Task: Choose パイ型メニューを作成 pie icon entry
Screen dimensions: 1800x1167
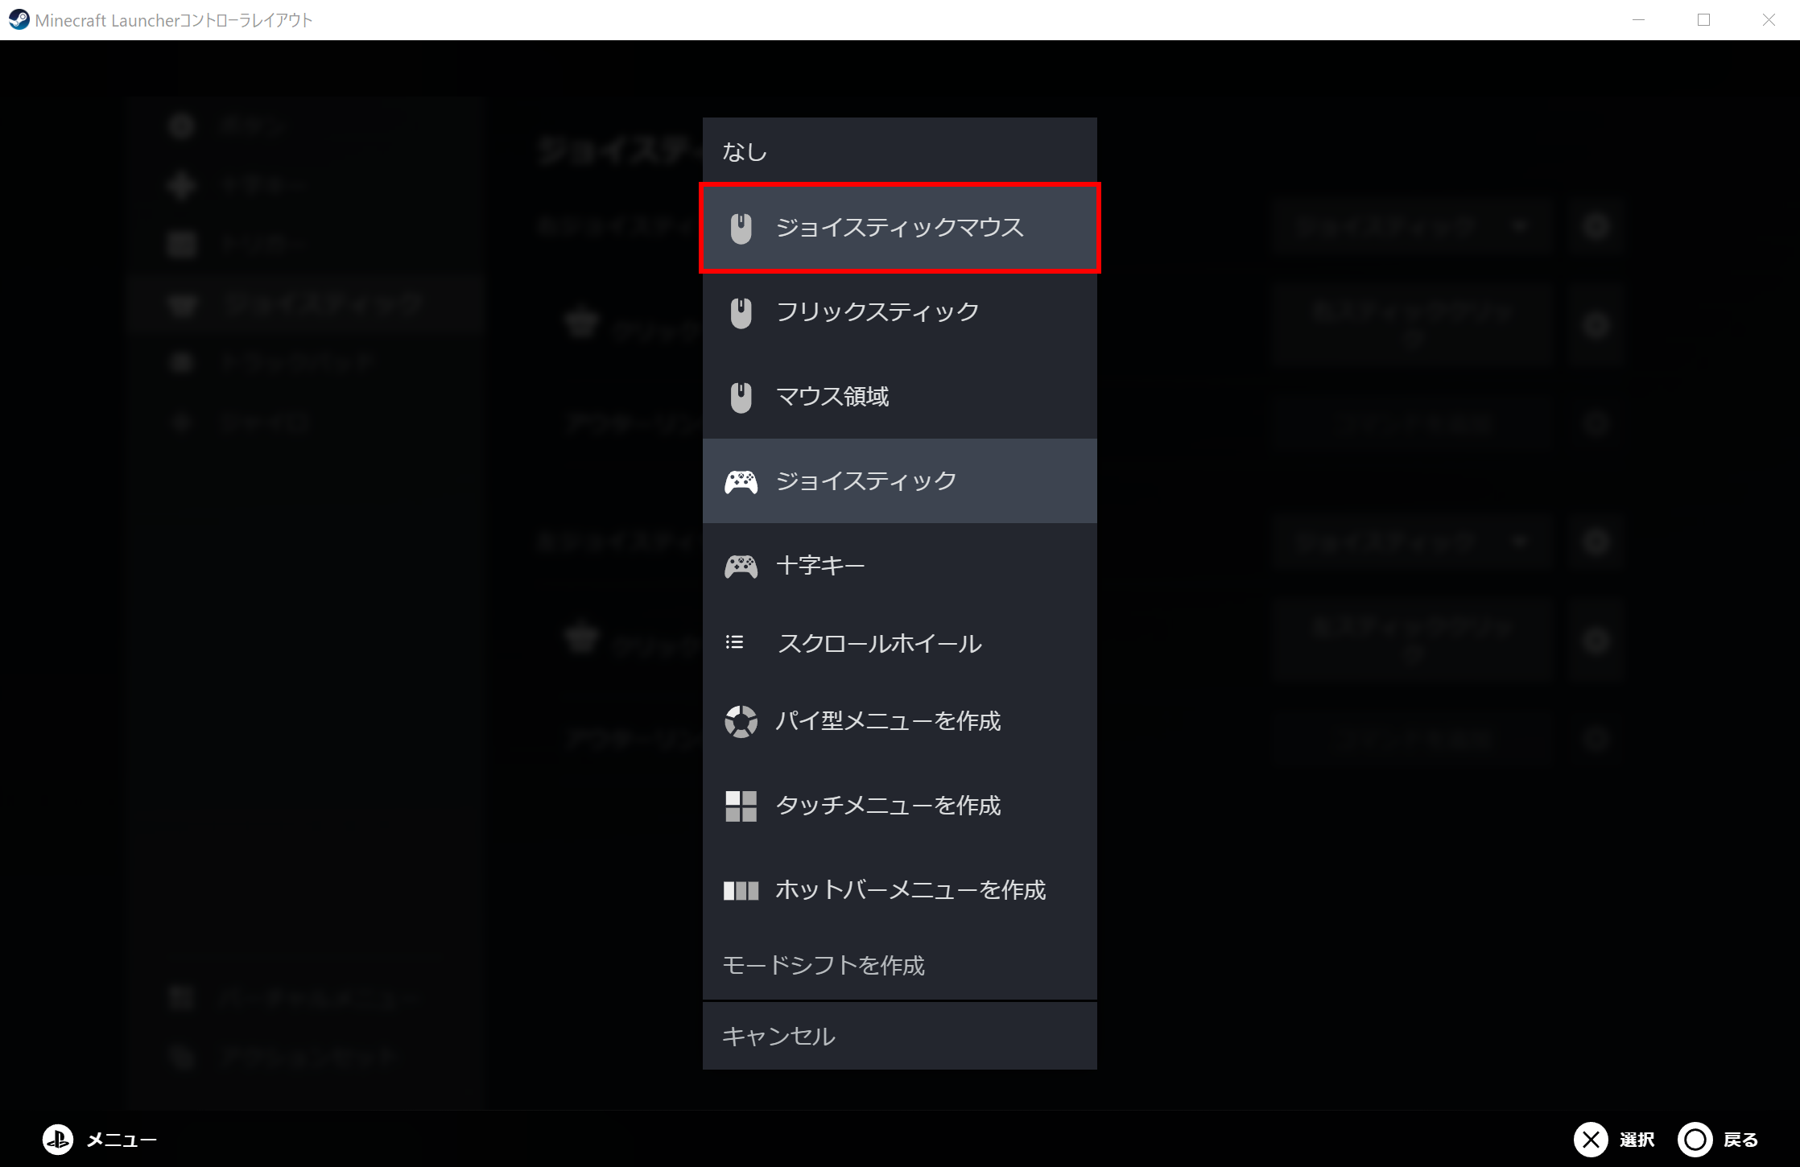Action: 899,721
